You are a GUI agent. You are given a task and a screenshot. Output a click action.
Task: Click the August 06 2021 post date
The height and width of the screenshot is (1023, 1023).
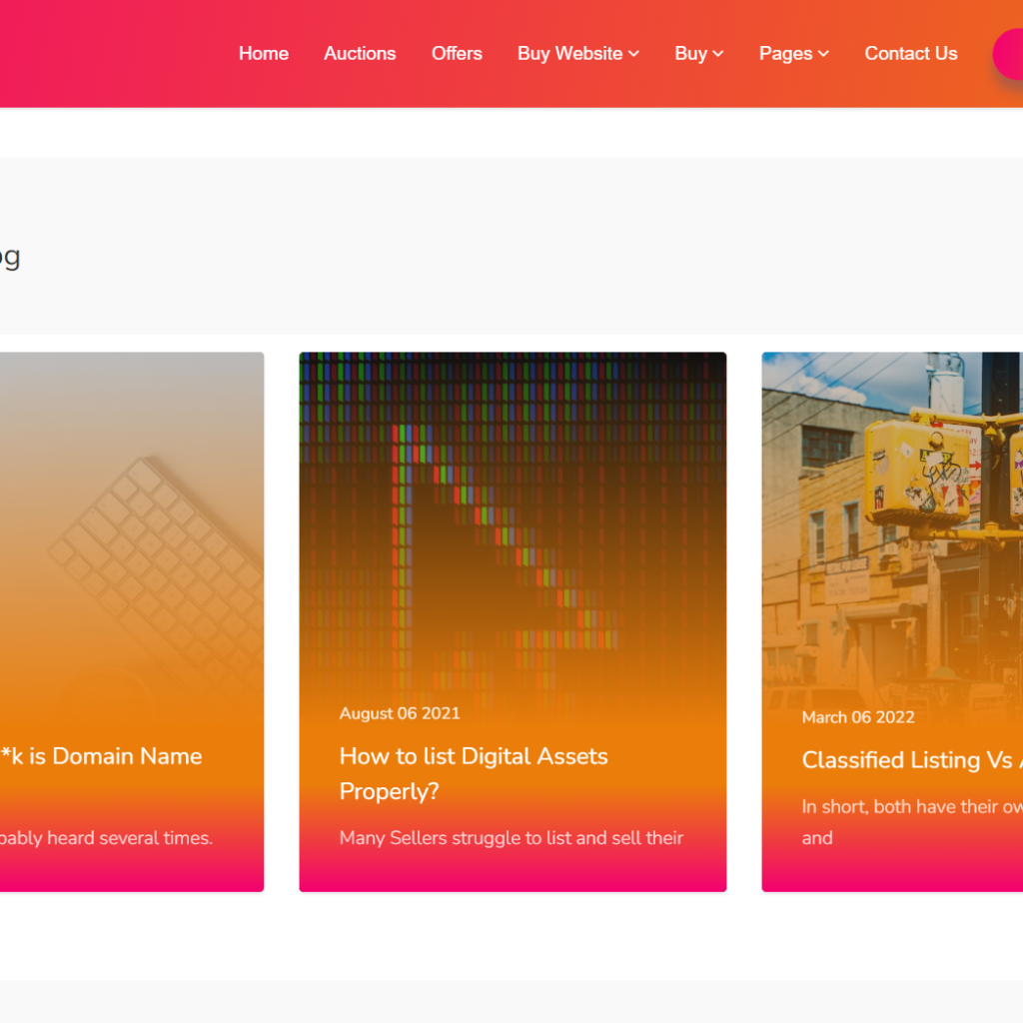(400, 713)
